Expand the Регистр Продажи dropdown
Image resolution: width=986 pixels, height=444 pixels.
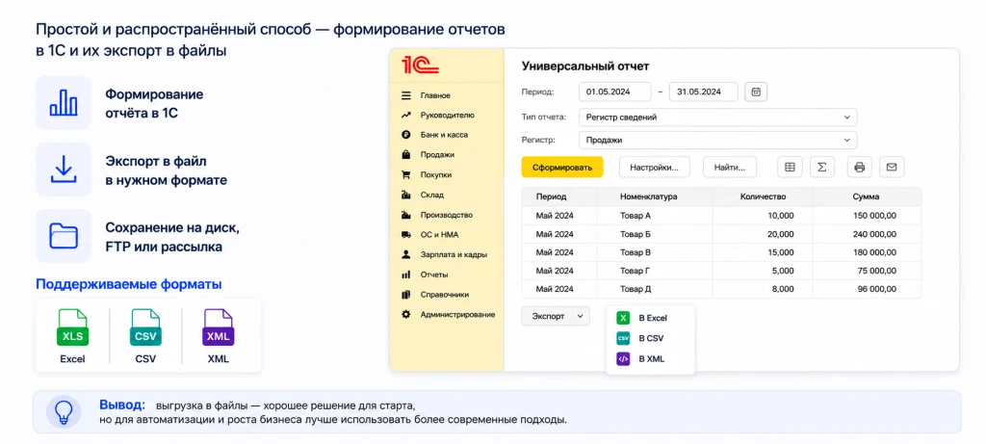coord(717,141)
